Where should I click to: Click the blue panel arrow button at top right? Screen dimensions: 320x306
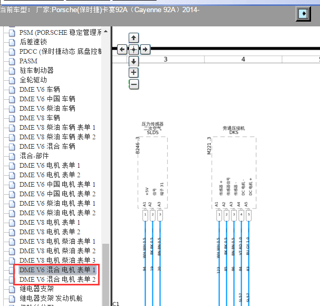tap(303, 14)
